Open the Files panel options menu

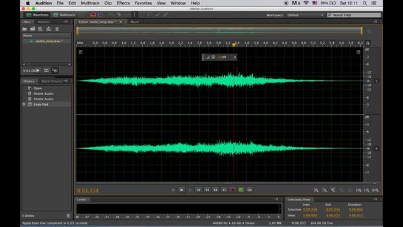65,21
